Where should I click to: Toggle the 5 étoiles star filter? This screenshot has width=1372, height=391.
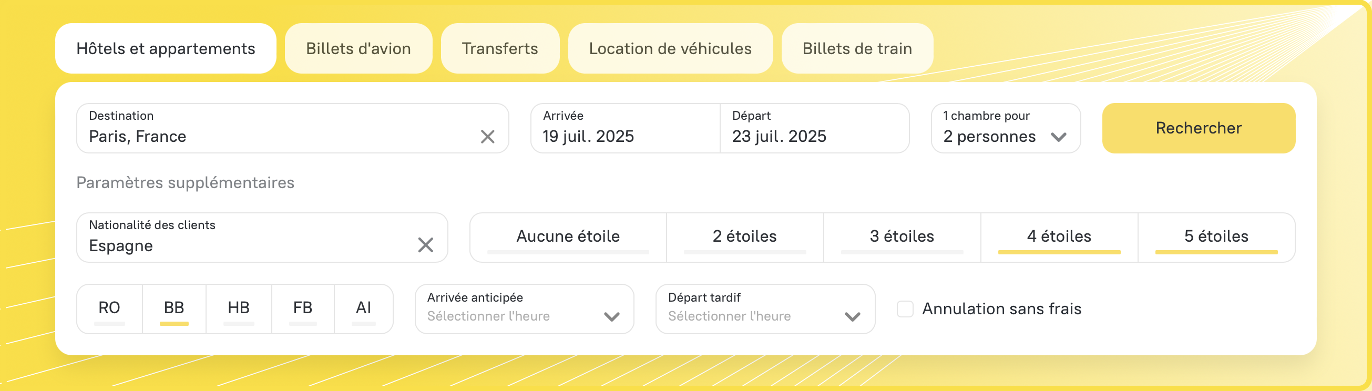coord(1216,237)
